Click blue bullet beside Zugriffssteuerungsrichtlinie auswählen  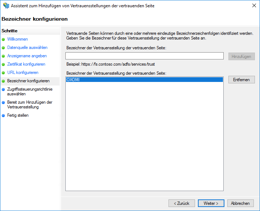click(x=4, y=90)
